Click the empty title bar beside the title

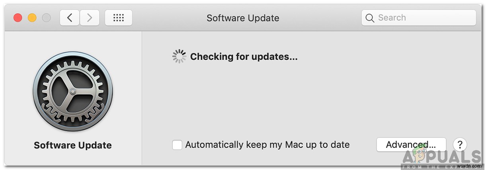(x=318, y=18)
